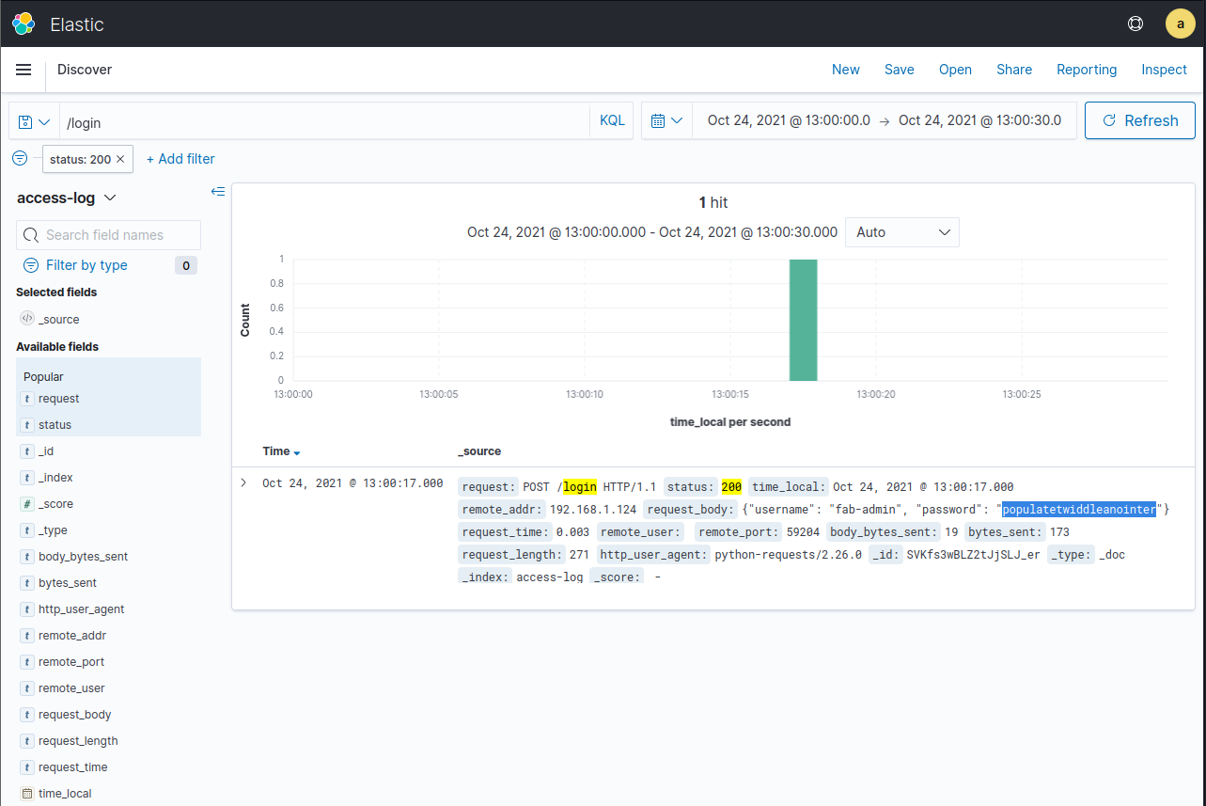Click the green histogram bar
1206x806 pixels.
pyautogui.click(x=804, y=320)
